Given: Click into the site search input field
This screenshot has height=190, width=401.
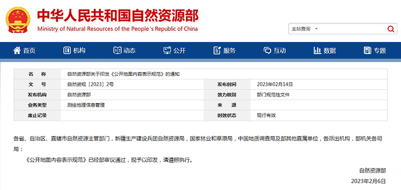Looking at the screenshot, I should click(352, 29).
